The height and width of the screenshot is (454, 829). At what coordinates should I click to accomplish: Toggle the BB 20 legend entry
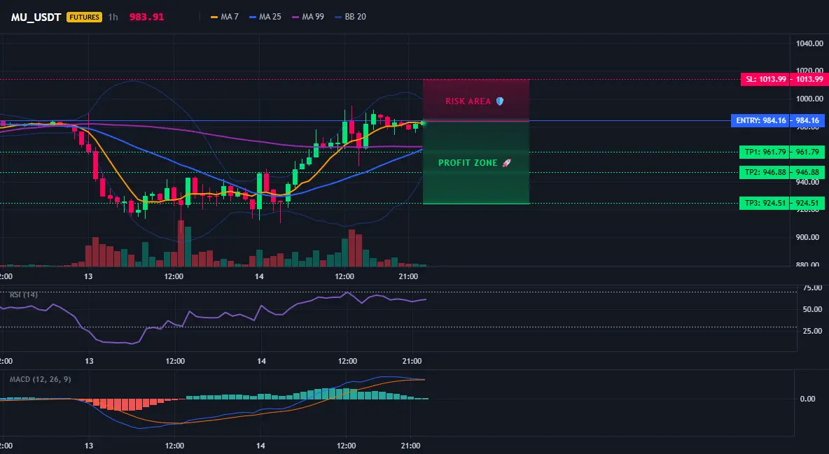coord(351,17)
